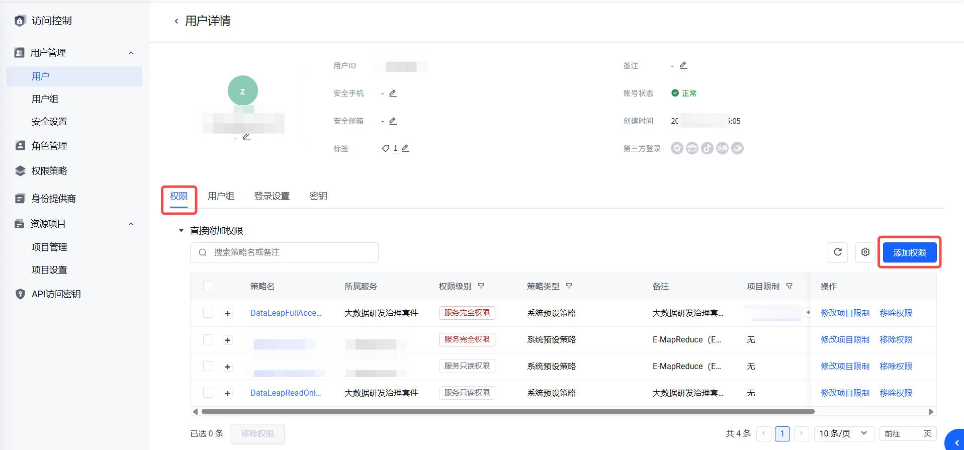The width and height of the screenshot is (964, 450).
Task: Select the DataLeapFullAcce... row checkbox
Action: [x=208, y=313]
